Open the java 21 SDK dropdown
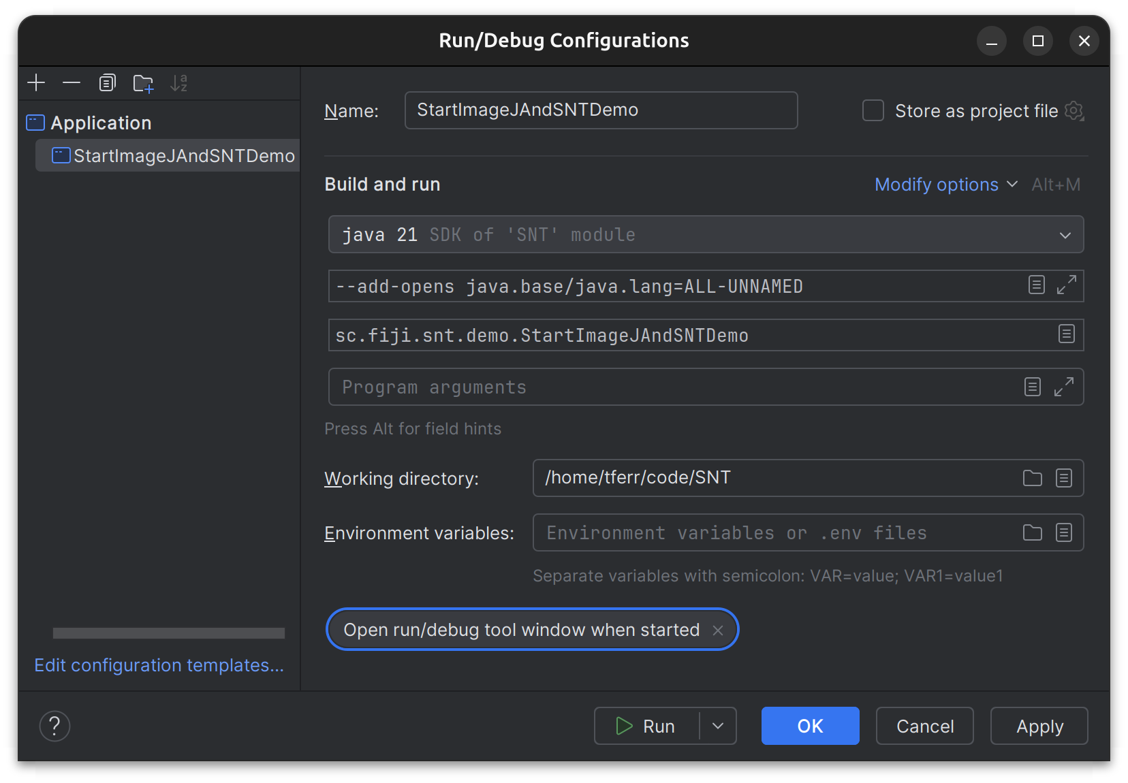The image size is (1128, 783). pyautogui.click(x=1065, y=235)
